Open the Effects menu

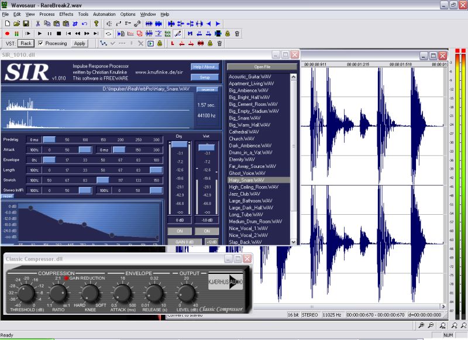pos(66,13)
